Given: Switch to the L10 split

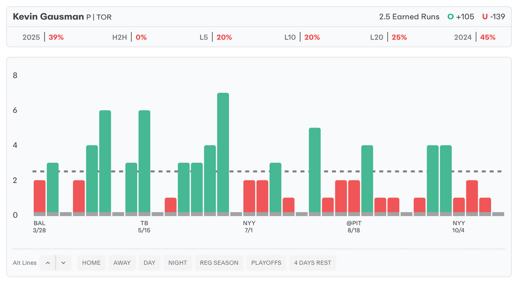Looking at the screenshot, I should 302,37.
